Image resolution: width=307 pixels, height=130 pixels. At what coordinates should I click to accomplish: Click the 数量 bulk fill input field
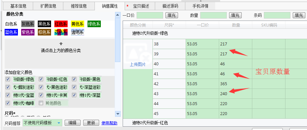214,15
